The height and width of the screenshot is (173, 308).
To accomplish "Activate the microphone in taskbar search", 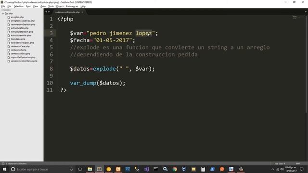I will (72, 169).
